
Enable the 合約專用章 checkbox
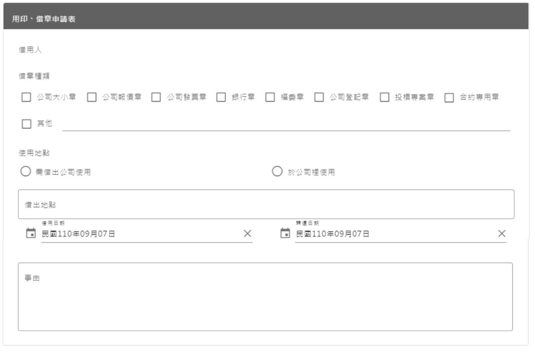[449, 98]
